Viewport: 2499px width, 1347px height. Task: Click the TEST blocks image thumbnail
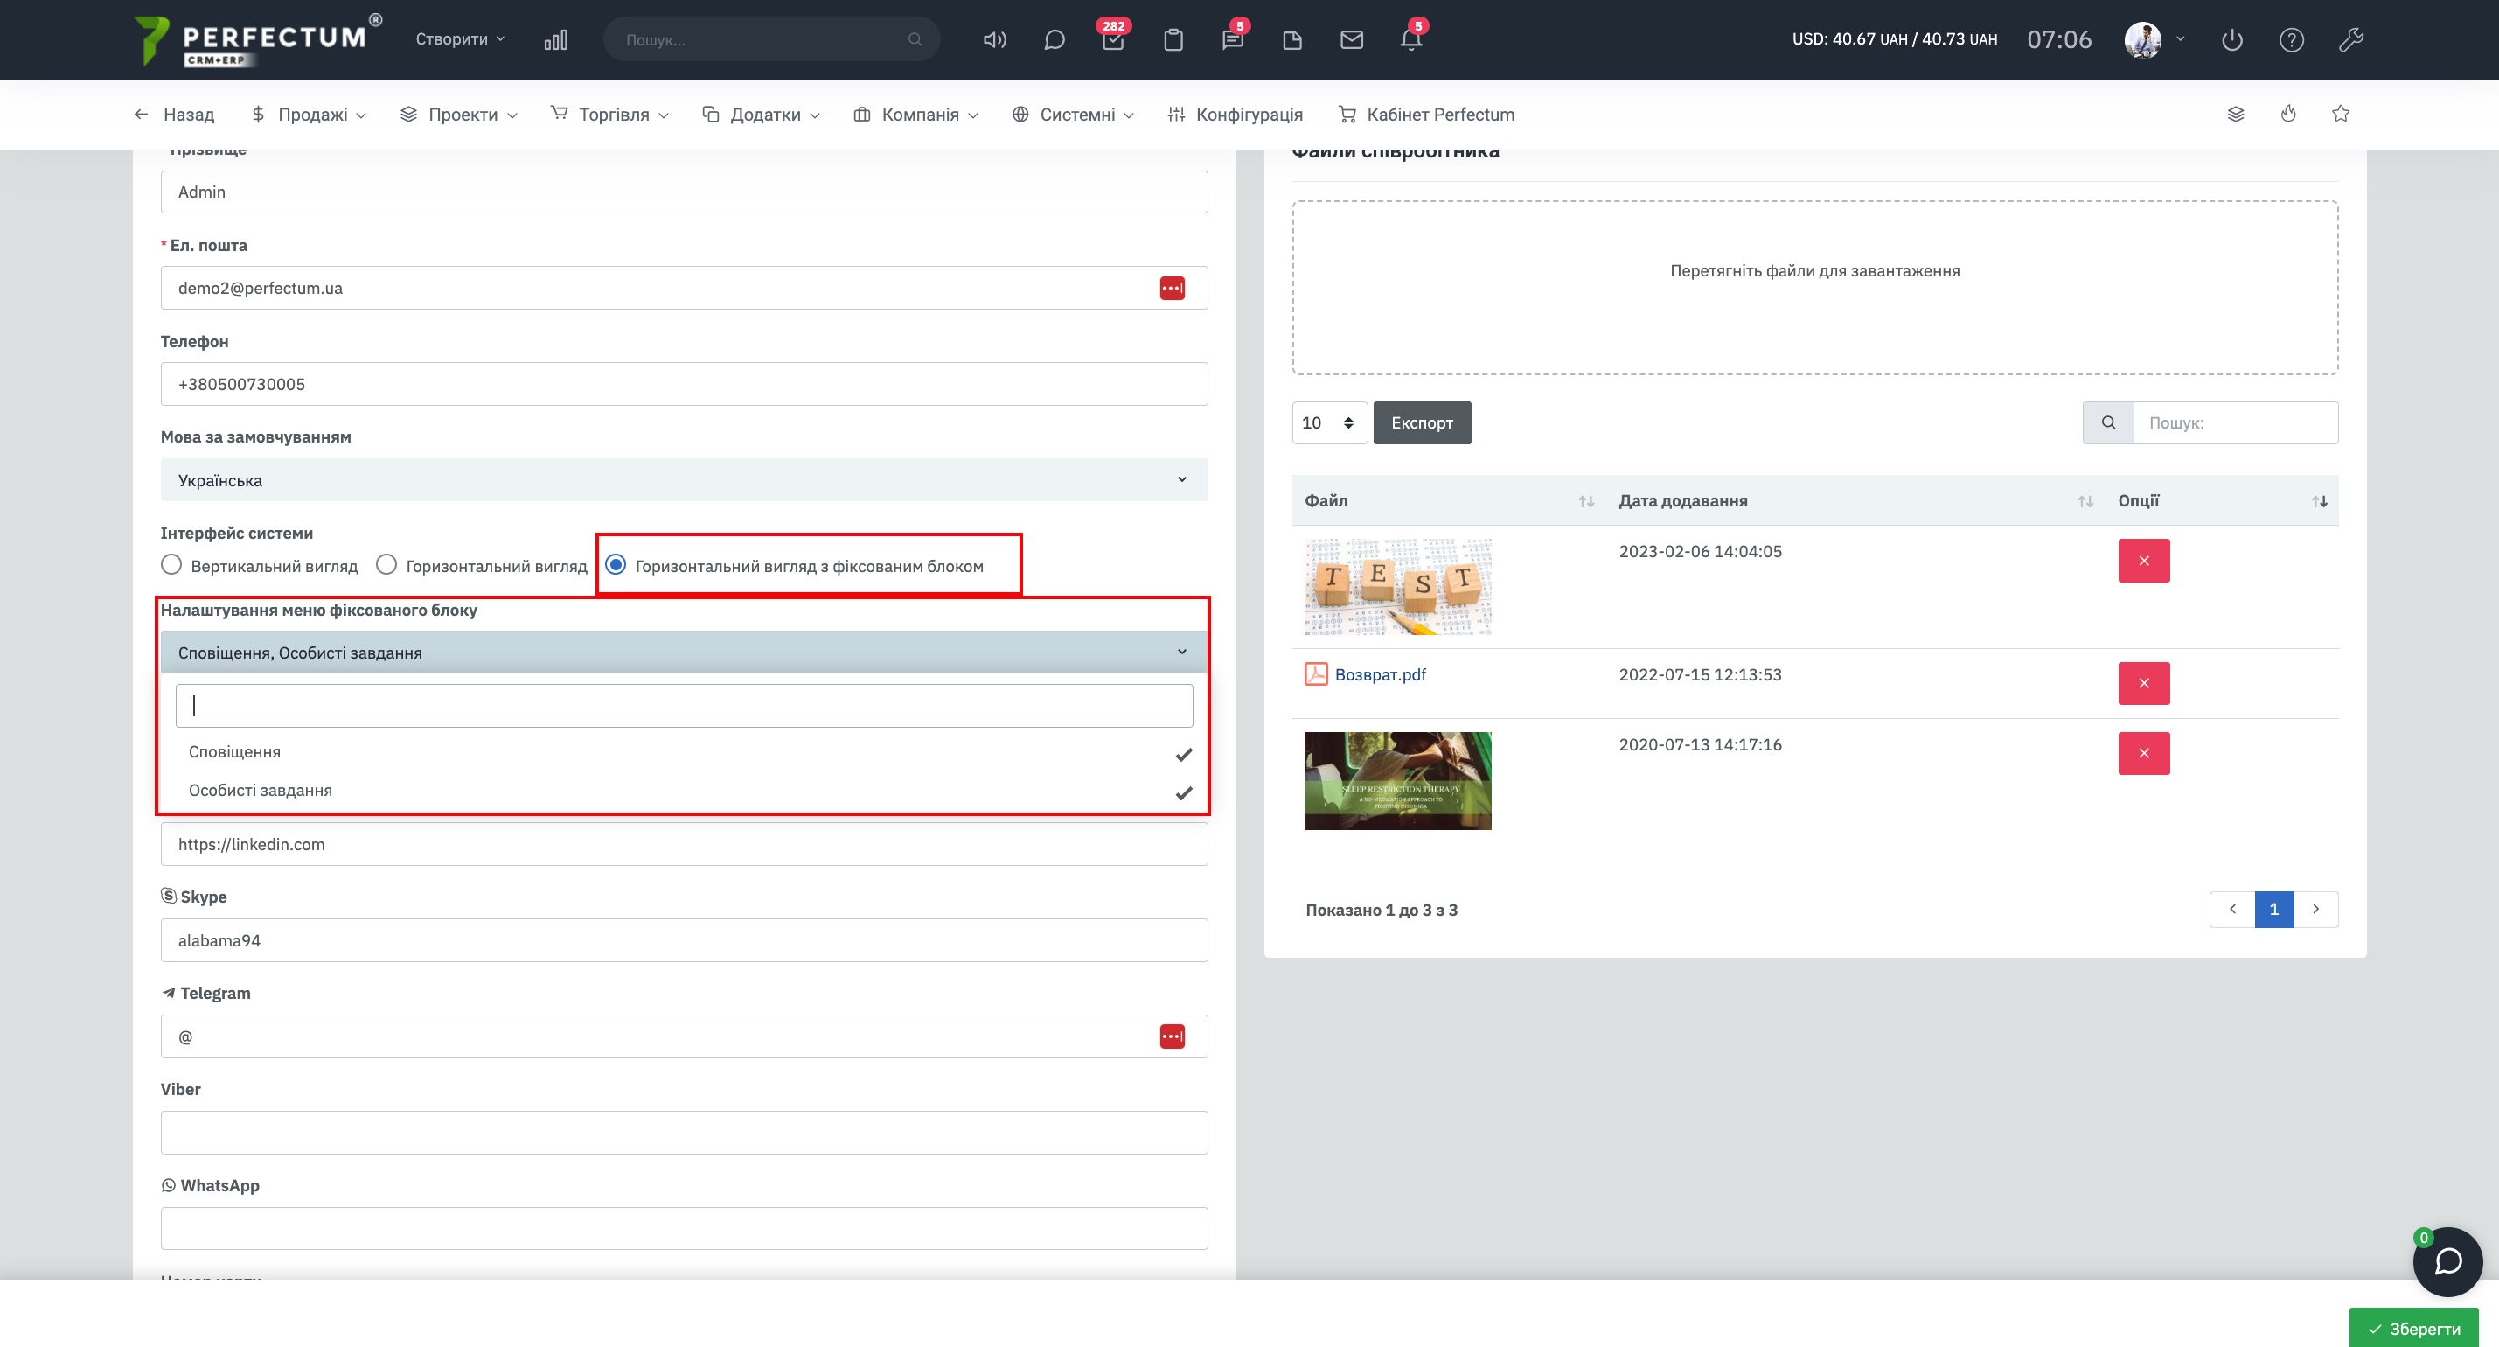(x=1397, y=587)
